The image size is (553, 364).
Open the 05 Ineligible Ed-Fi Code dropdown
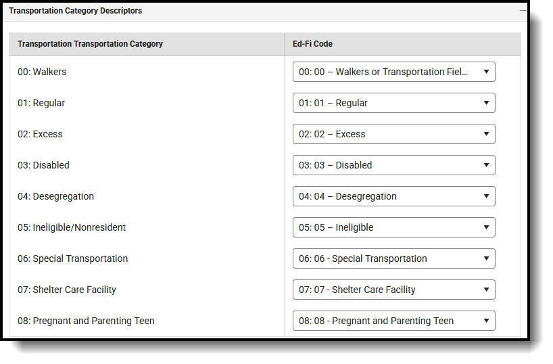click(394, 227)
